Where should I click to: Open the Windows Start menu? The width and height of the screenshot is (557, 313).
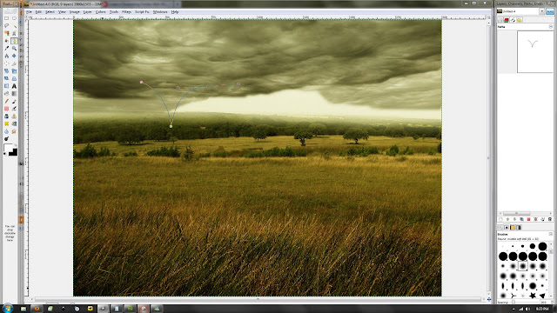(x=7, y=309)
